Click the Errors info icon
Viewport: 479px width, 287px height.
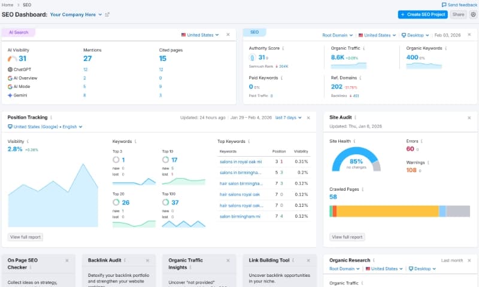[x=422, y=141]
